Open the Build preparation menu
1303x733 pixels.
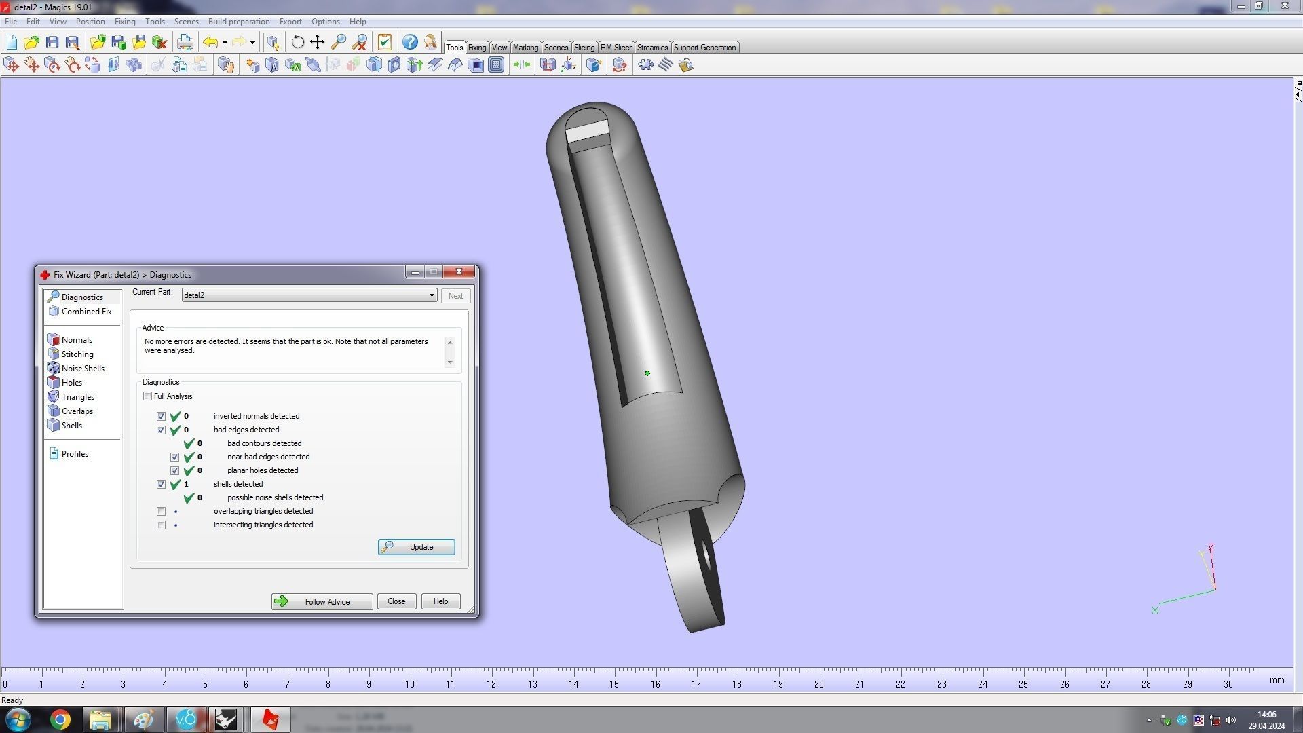click(238, 22)
